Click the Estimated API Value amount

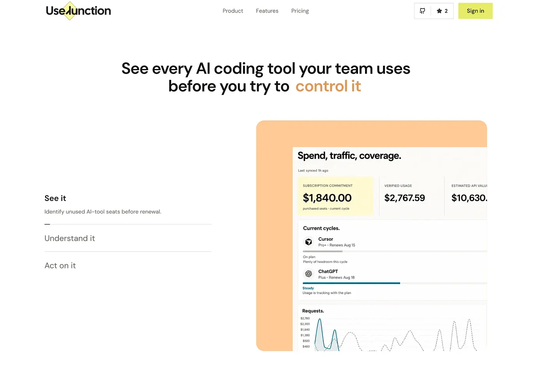469,198
